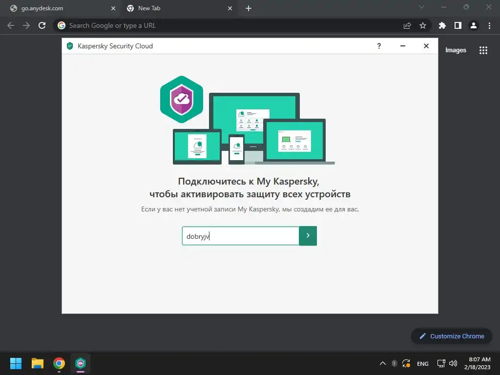Go forward in Chrome
The width and height of the screenshot is (500, 375).
click(x=26, y=25)
